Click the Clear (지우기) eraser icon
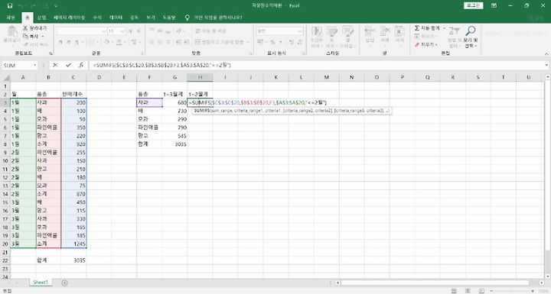The height and width of the screenshot is (294, 551). [x=417, y=44]
